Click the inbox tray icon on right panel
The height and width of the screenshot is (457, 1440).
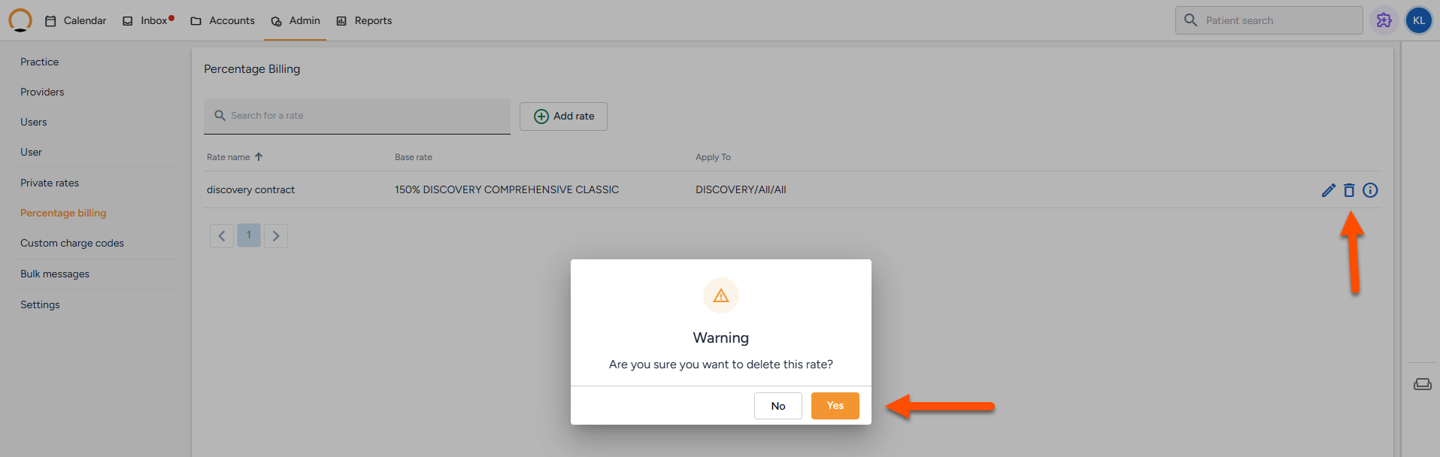(1422, 384)
